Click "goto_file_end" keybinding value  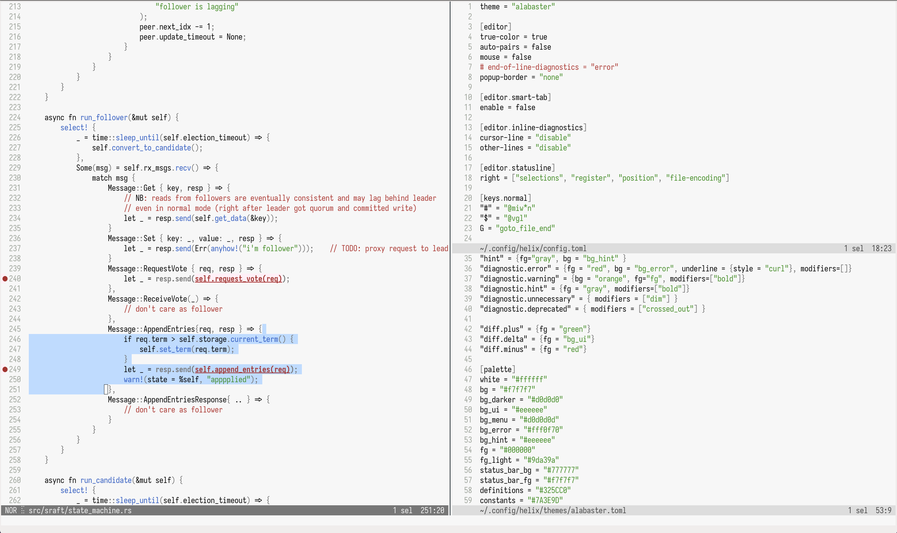point(525,228)
